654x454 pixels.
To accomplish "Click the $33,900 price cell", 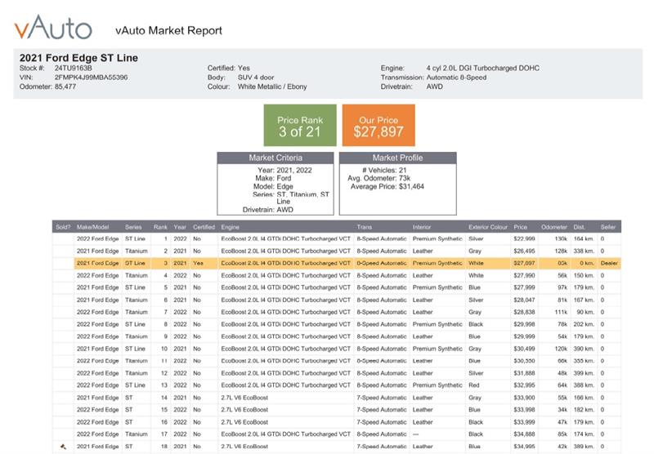I will click(524, 398).
